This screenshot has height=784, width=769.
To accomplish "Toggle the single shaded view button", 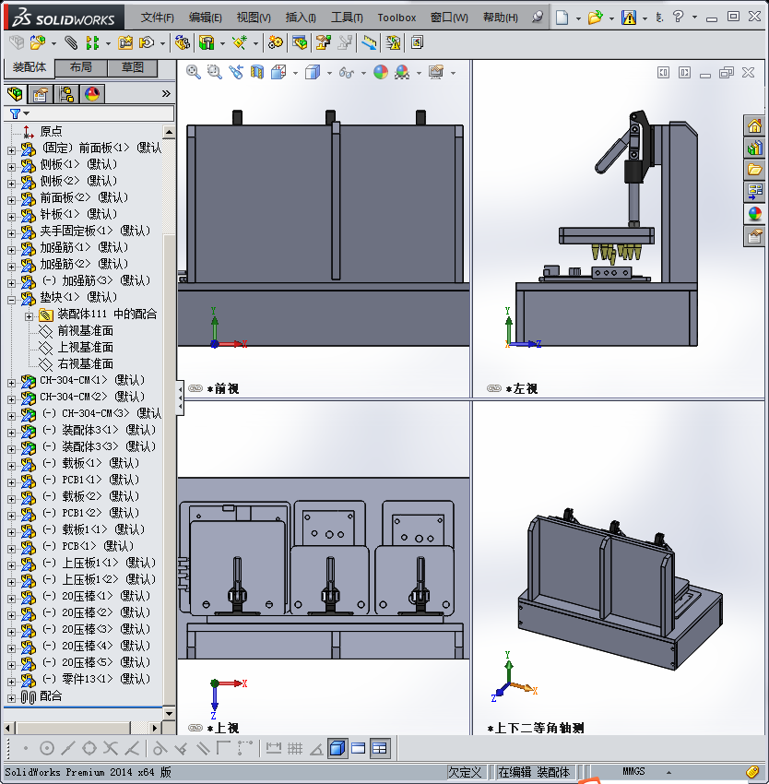I will (x=337, y=748).
